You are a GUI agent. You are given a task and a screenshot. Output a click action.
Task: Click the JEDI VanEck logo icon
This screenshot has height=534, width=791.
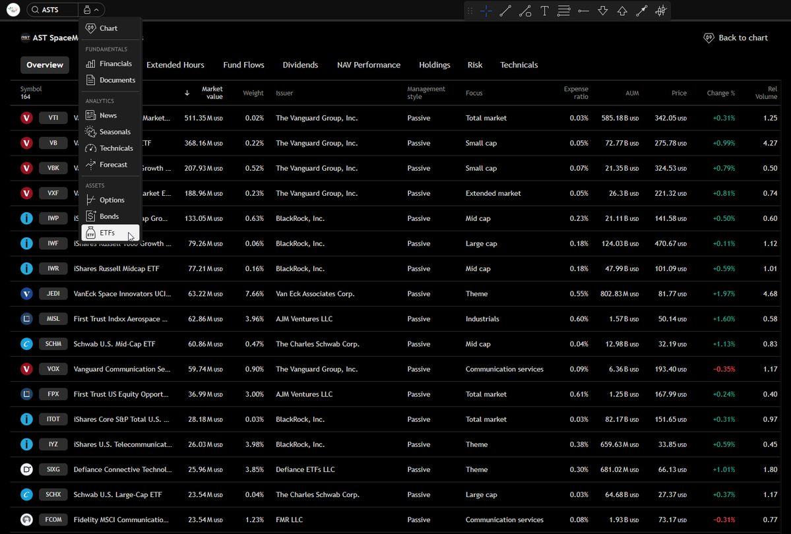(x=27, y=293)
